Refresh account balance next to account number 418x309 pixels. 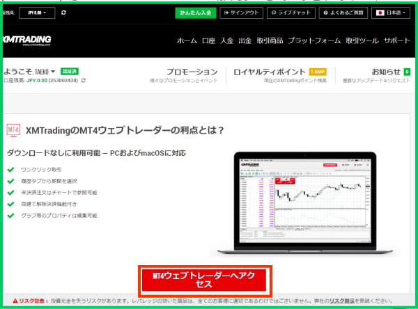pyautogui.click(x=84, y=80)
